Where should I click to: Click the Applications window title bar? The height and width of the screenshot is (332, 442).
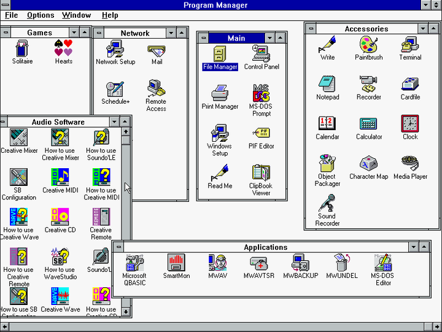pos(266,247)
